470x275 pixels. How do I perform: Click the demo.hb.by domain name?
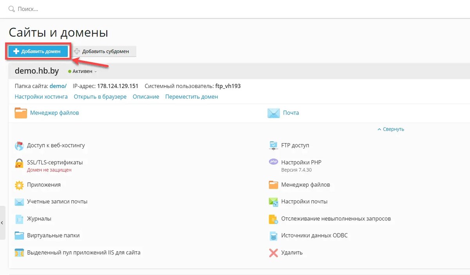coord(37,71)
